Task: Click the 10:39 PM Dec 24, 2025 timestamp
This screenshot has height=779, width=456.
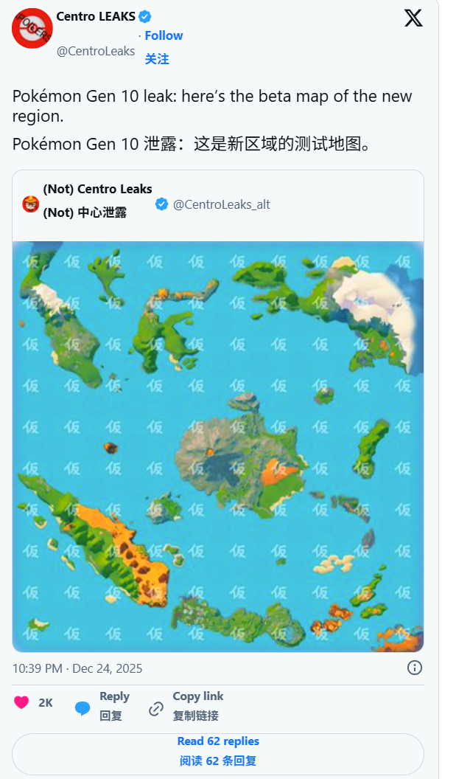Action: click(x=77, y=668)
